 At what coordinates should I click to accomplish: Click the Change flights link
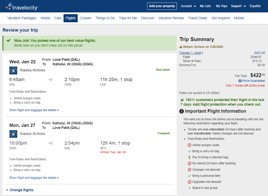[x=22, y=190]
